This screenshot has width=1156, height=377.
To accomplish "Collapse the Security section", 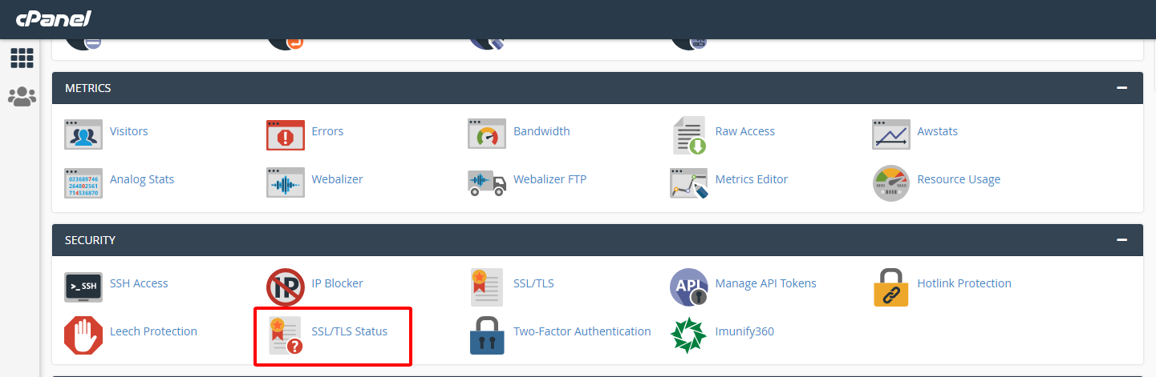I will point(1122,240).
